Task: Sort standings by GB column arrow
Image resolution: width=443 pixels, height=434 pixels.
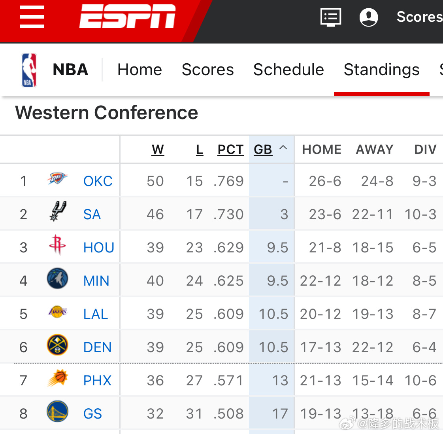Action: coord(283,148)
